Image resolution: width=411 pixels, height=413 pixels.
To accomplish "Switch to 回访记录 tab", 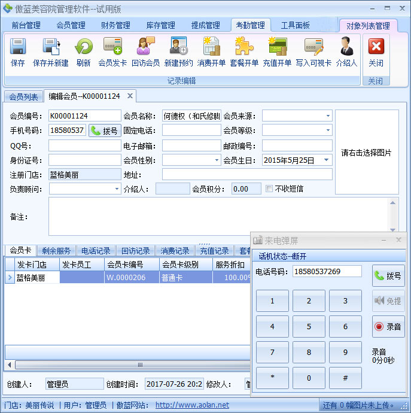I will [x=135, y=251].
